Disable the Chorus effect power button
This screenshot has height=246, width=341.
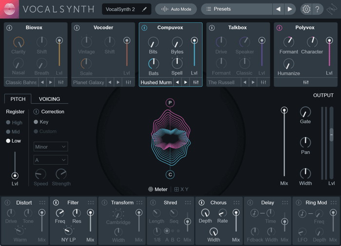[202, 203]
